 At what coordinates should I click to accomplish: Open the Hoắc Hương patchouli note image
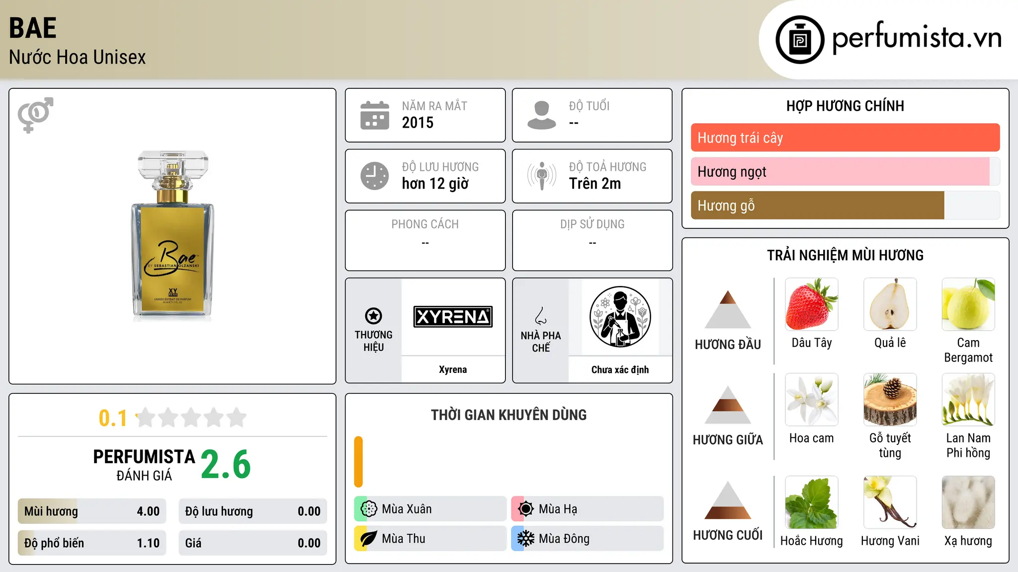pos(812,502)
